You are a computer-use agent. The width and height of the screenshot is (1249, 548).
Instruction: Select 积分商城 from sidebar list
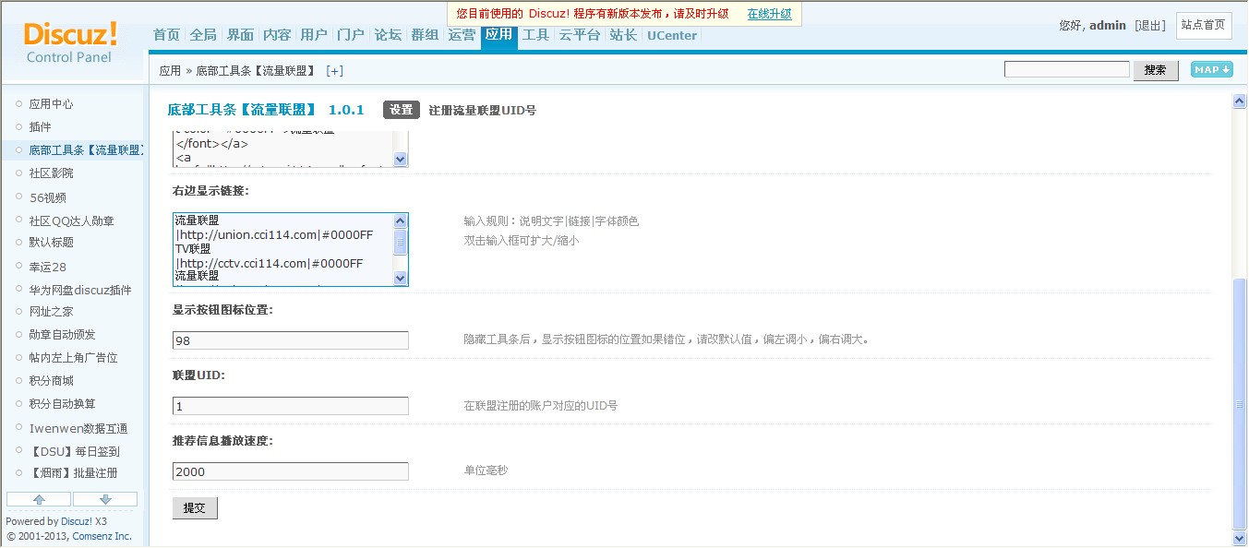[51, 381]
